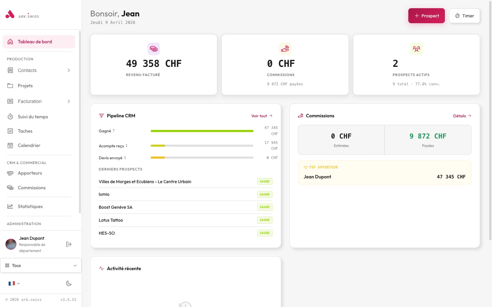Open the Projets folder icon
The image size is (492, 307).
click(10, 86)
